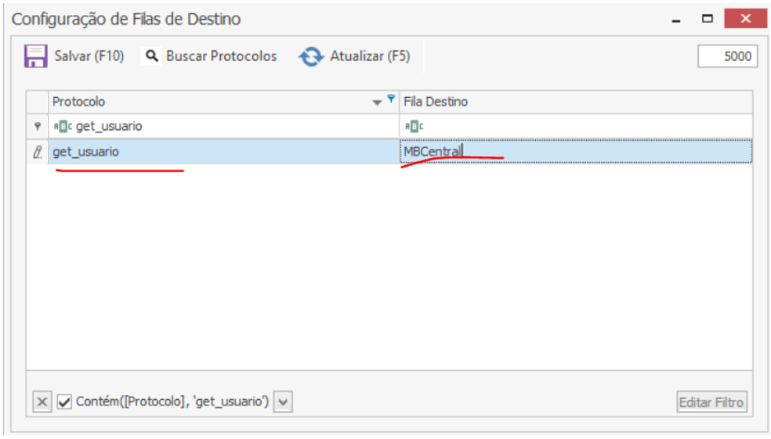This screenshot has height=439, width=771.
Task: Open the filter history dropdown arrow
Action: click(283, 401)
